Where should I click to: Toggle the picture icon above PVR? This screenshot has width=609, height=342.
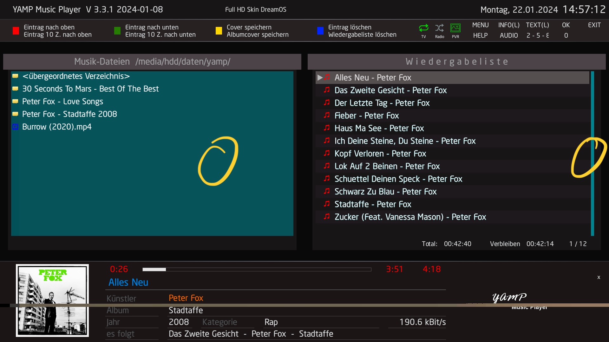[455, 28]
